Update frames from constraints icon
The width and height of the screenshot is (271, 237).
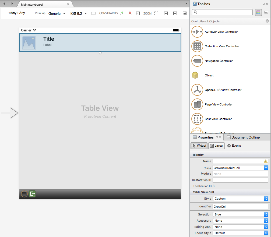coord(138,13)
